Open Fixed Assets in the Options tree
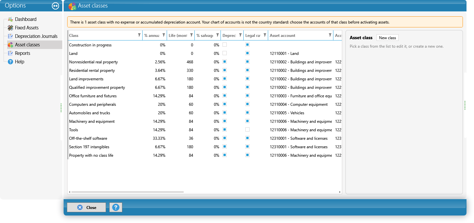Image resolution: width=474 pixels, height=223 pixels. [x=27, y=28]
